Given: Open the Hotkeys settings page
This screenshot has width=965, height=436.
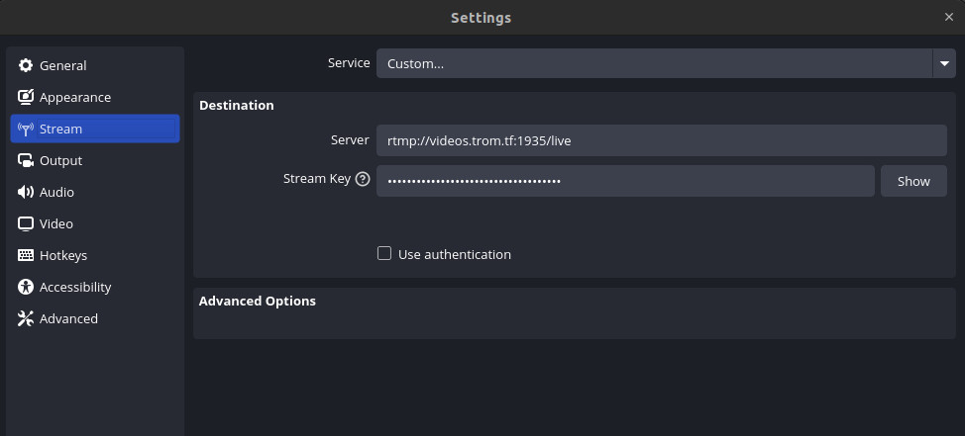Looking at the screenshot, I should click(x=95, y=255).
